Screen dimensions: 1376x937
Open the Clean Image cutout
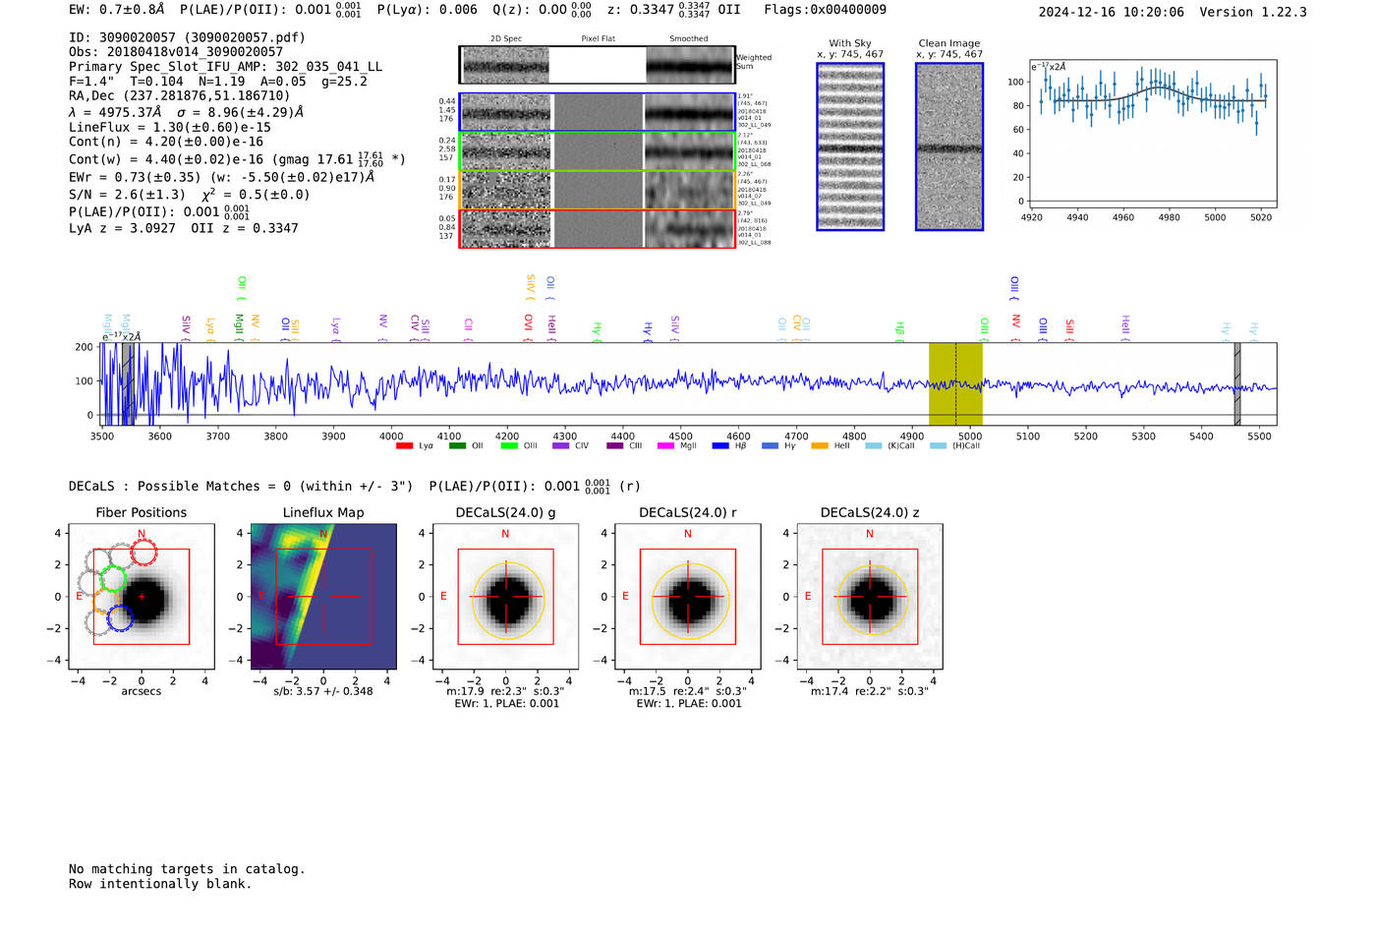pyautogui.click(x=949, y=146)
